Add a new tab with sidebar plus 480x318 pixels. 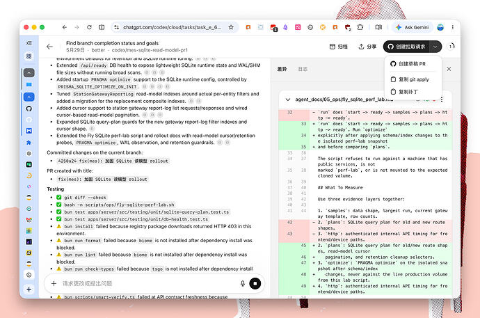tap(29, 289)
